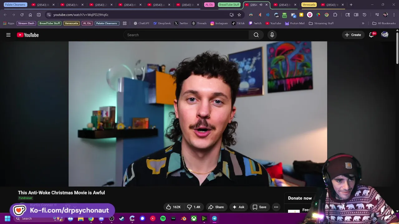Open the browser home page button
Image resolution: width=399 pixels, height=224 pixels.
tap(30, 15)
